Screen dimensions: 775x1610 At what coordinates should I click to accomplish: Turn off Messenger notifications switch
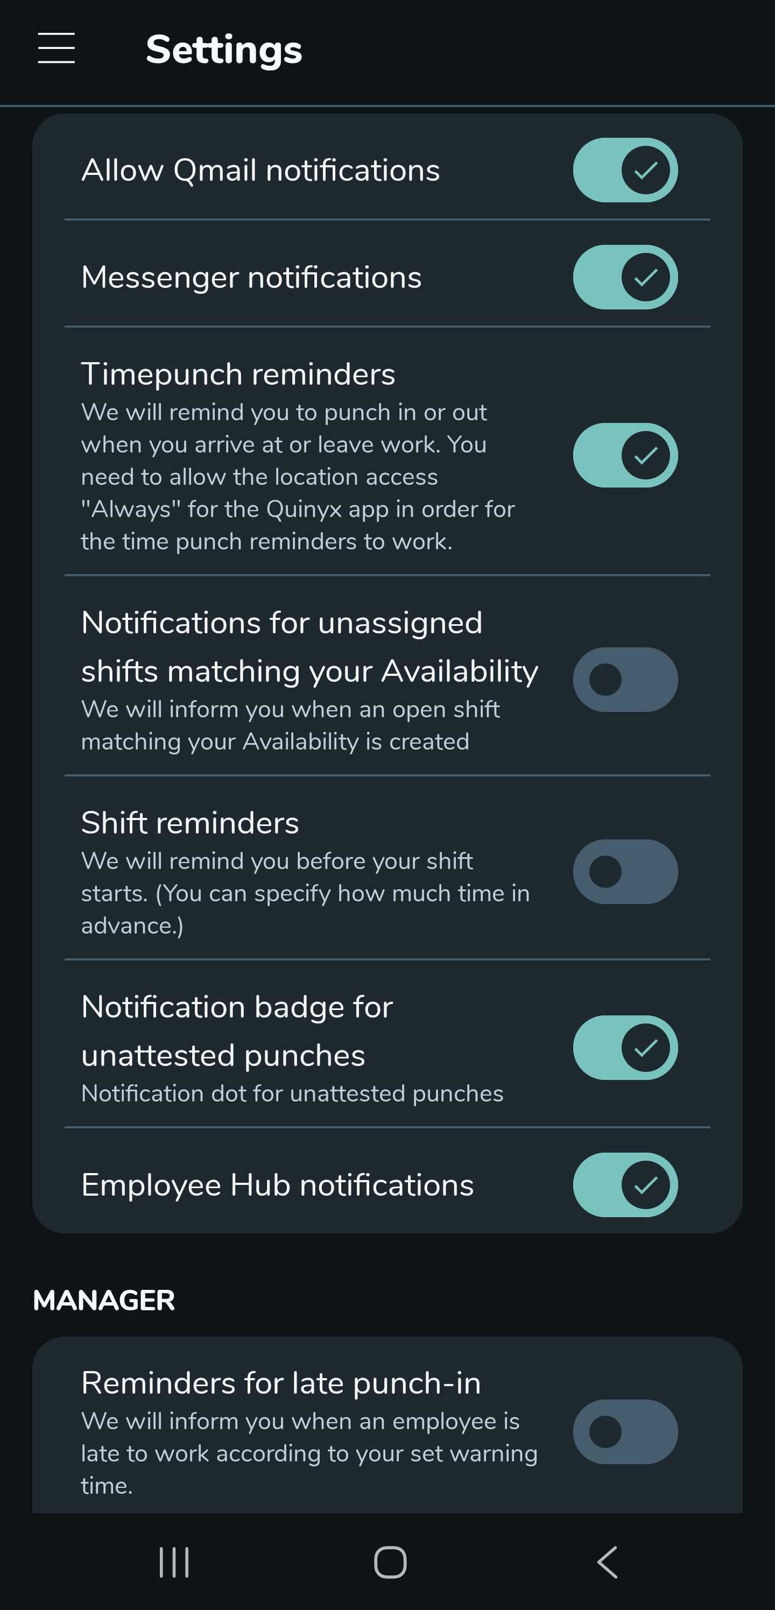(x=625, y=277)
